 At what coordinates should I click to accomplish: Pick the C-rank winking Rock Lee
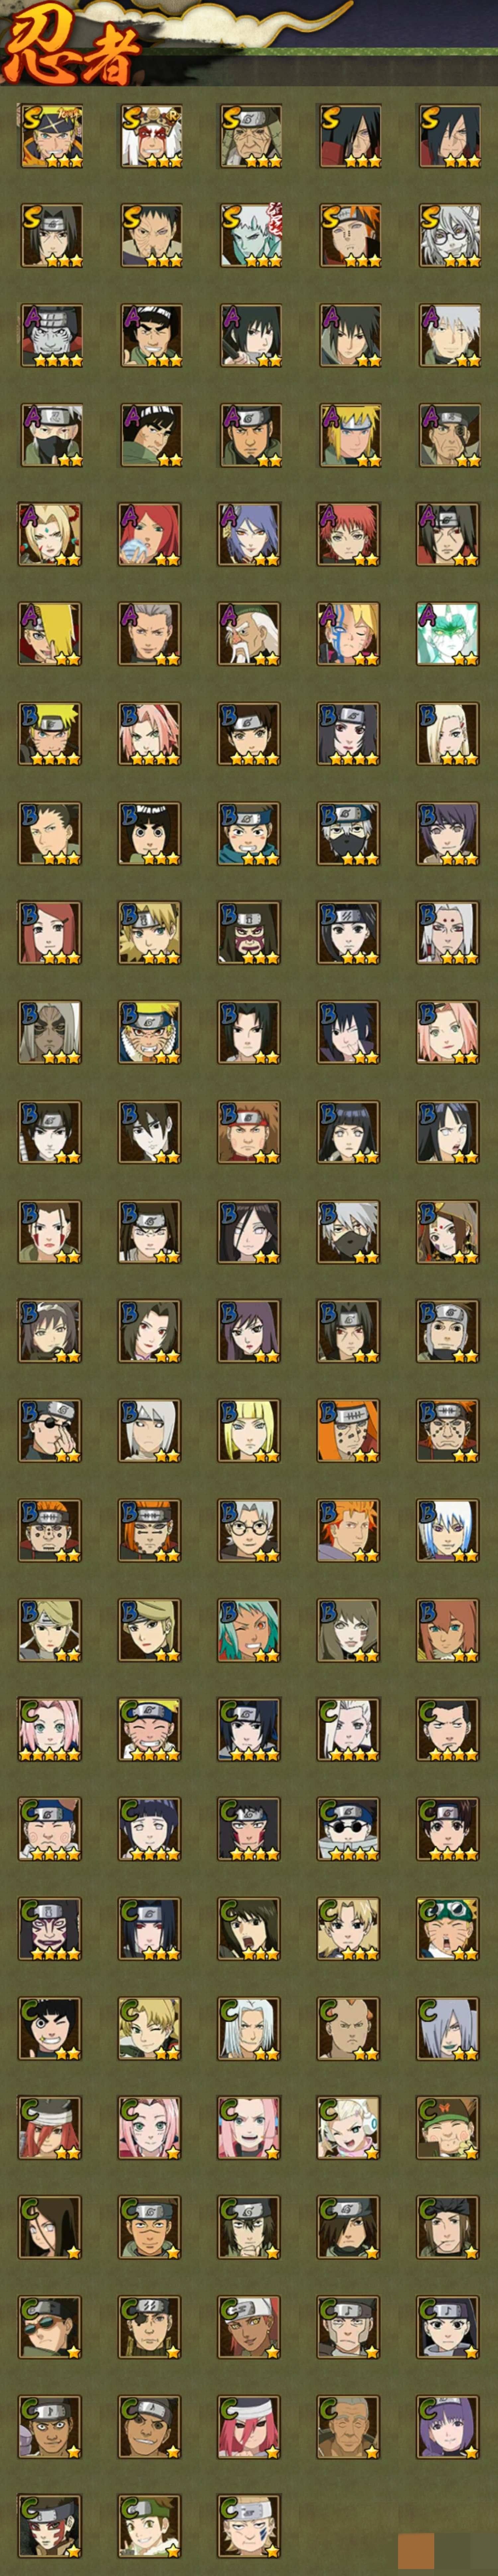50,2028
